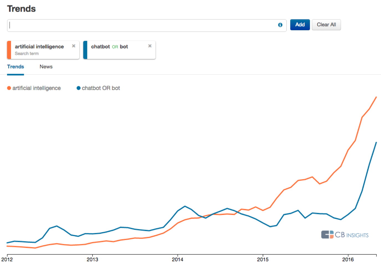Viewport: 381px width, 266px height.
Task: Click the 2014 label on the x-axis
Action: coord(177,260)
